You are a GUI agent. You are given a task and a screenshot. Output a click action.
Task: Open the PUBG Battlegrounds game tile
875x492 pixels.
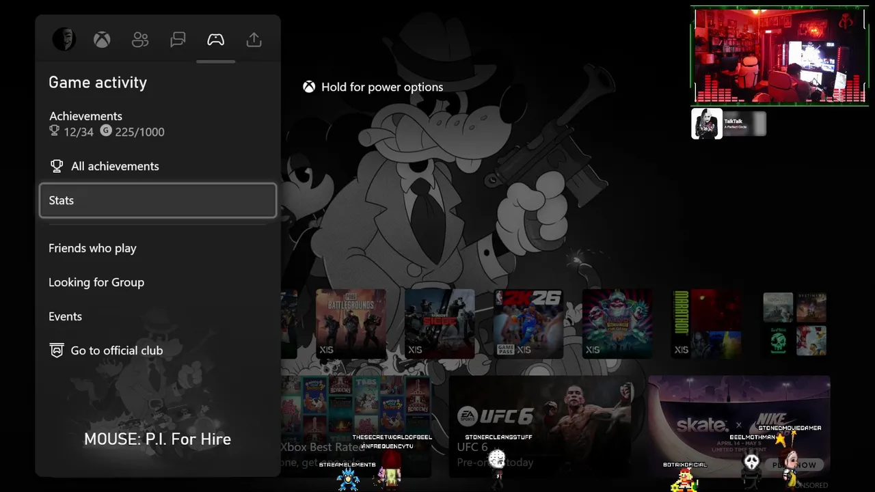coord(351,324)
